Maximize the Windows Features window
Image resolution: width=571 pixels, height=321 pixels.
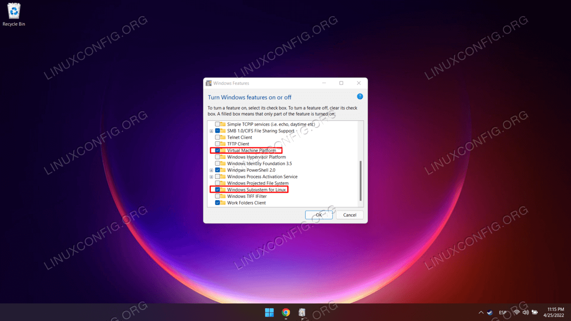(x=341, y=83)
